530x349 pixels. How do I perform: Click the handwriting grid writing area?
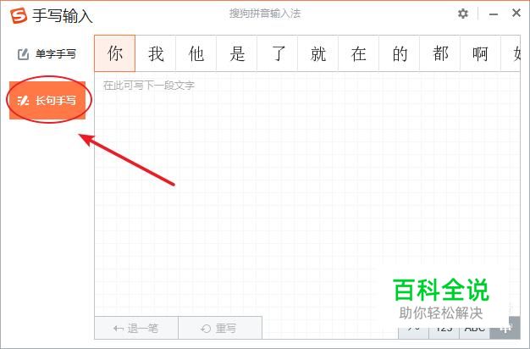coord(307,193)
